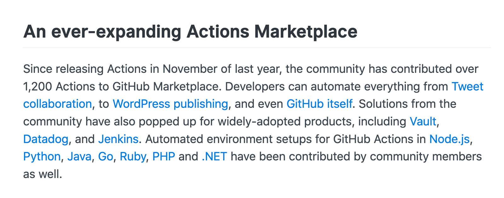Click the 'as well.' text ending the paragraph
Viewport: 504px width, 198px height.
click(x=43, y=174)
